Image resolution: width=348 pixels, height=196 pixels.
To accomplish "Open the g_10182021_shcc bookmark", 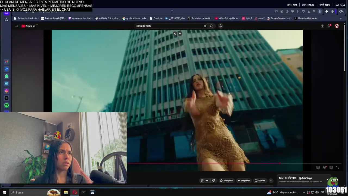I will [x=175, y=19].
